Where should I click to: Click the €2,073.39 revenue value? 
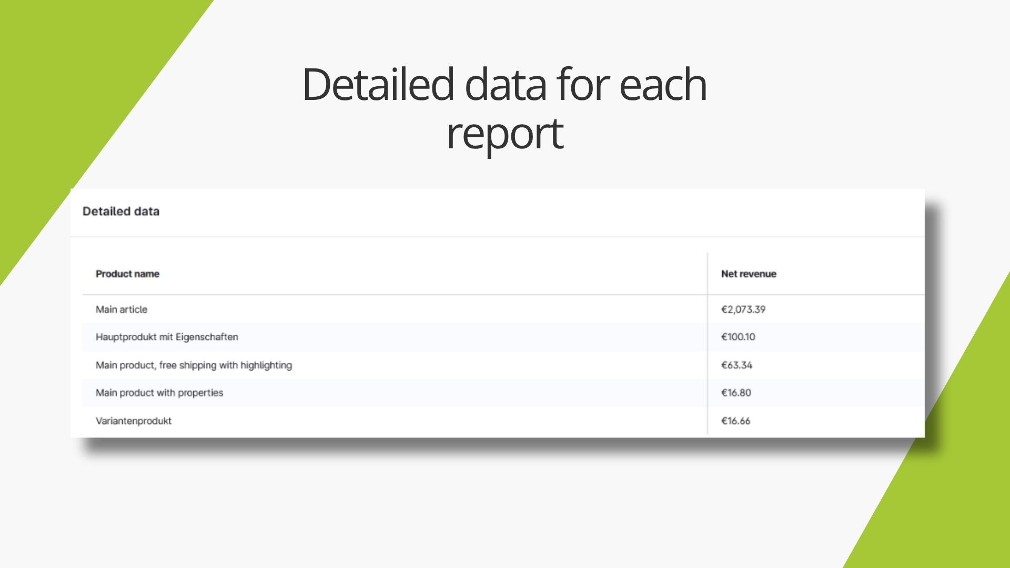pos(743,309)
